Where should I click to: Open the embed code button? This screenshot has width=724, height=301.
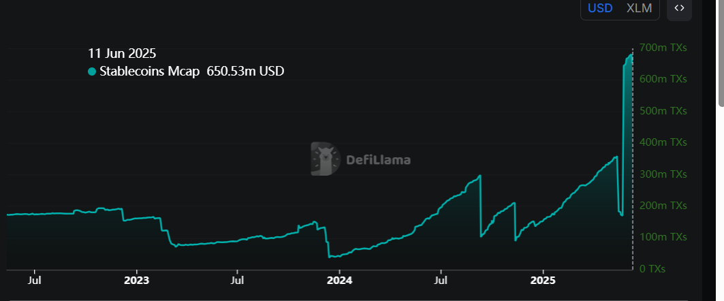pyautogui.click(x=679, y=8)
